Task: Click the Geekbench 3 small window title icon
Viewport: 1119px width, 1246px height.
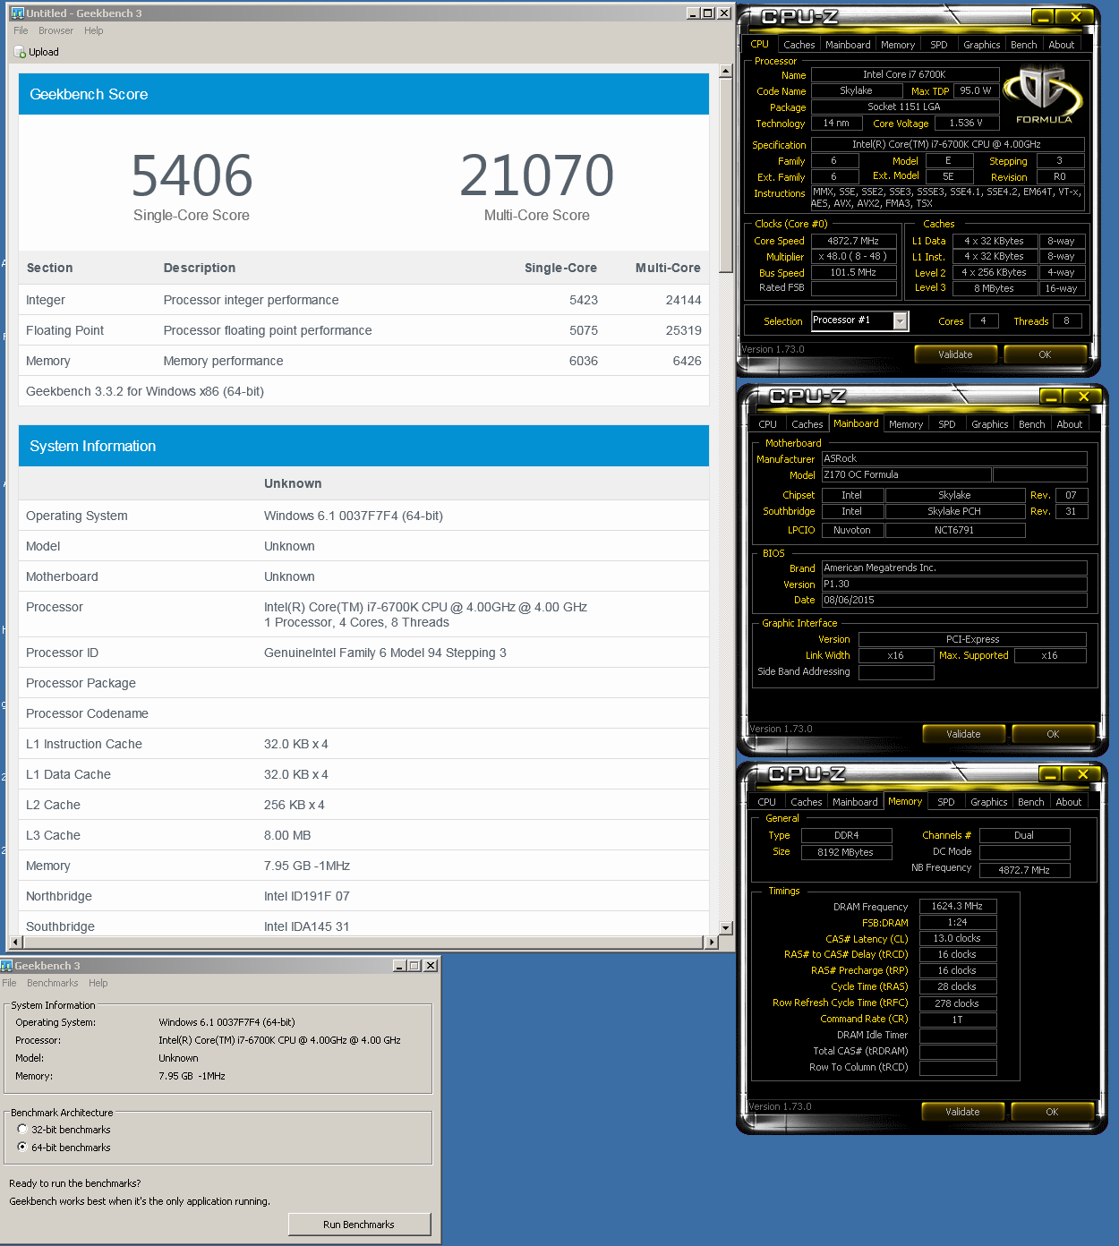Action: pyautogui.click(x=6, y=966)
